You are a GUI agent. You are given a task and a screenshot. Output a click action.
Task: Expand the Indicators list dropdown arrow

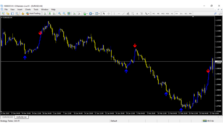[x=87, y=14]
